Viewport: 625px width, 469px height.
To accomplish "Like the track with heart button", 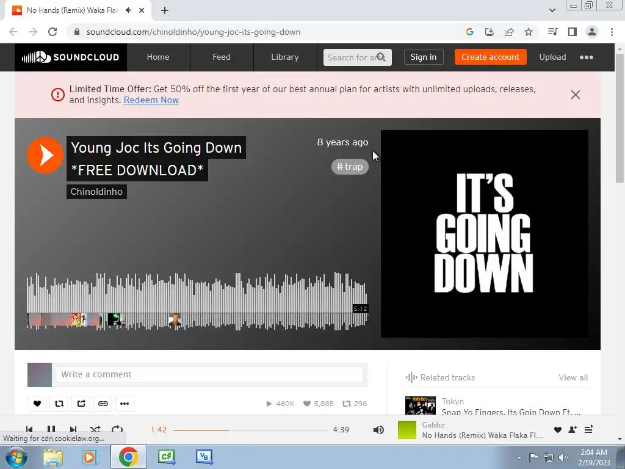I will pos(37,404).
